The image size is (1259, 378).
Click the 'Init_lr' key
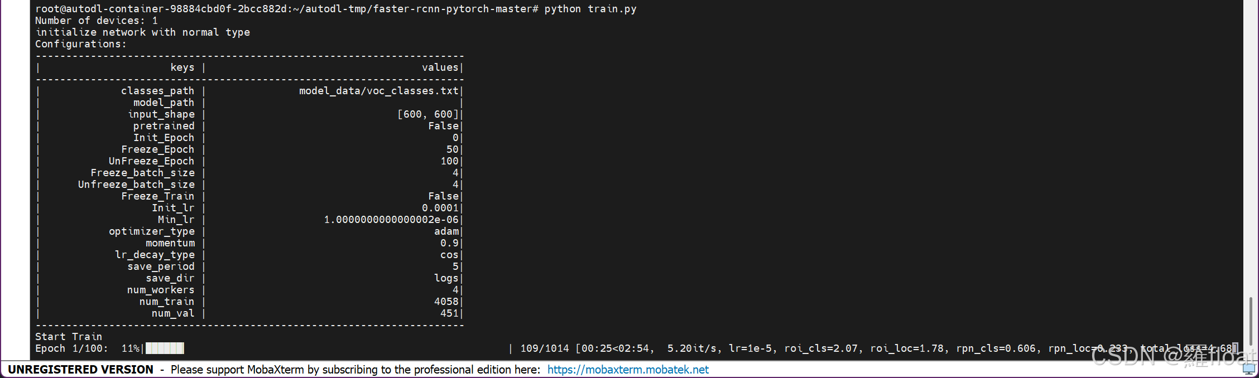174,208
